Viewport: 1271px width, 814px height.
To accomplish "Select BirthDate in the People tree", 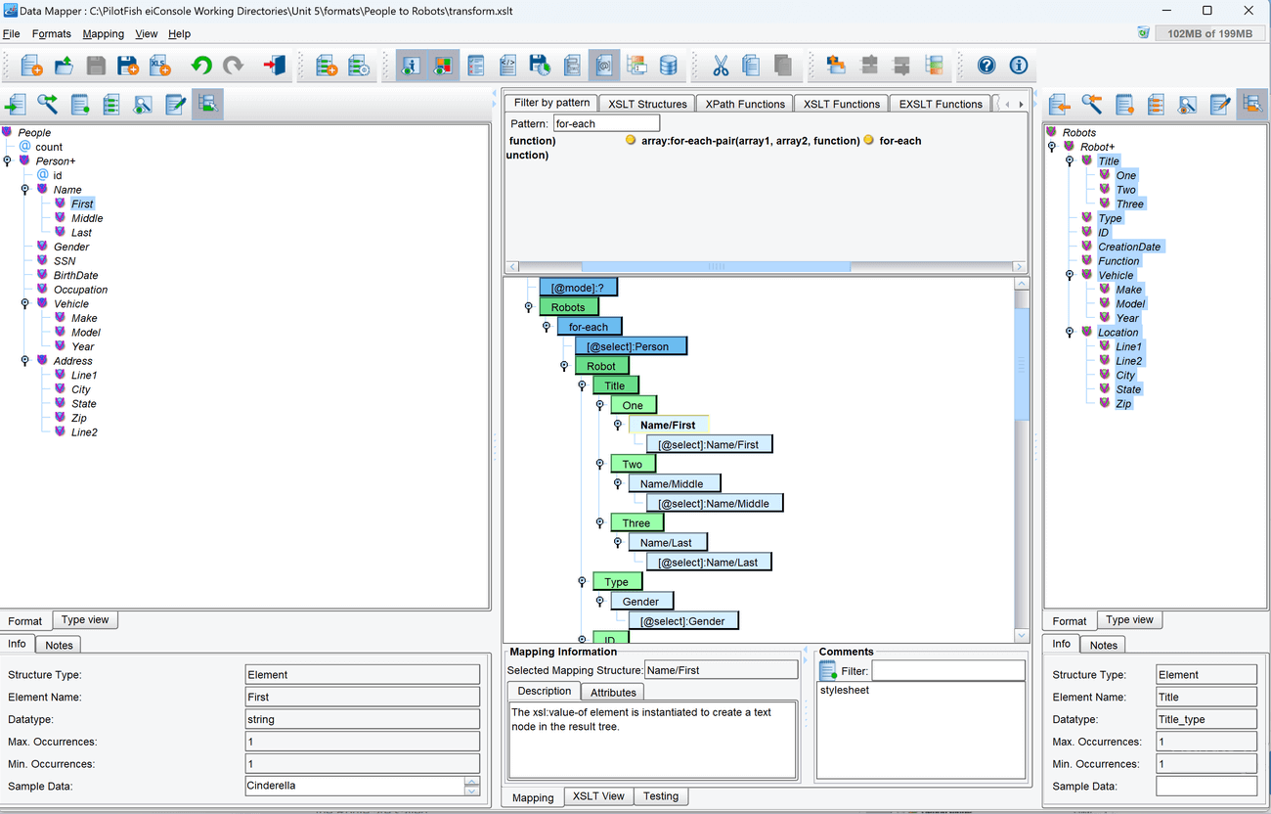I will (75, 275).
